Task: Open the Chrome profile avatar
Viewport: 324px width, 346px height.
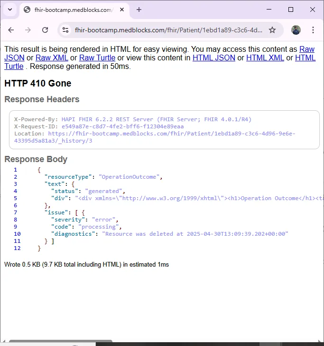Action: 296,30
